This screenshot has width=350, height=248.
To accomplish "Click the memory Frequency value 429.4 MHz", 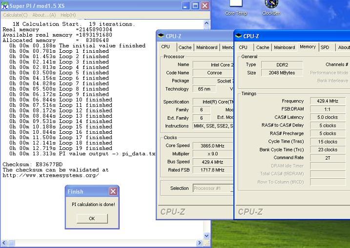I will click(x=328, y=101).
